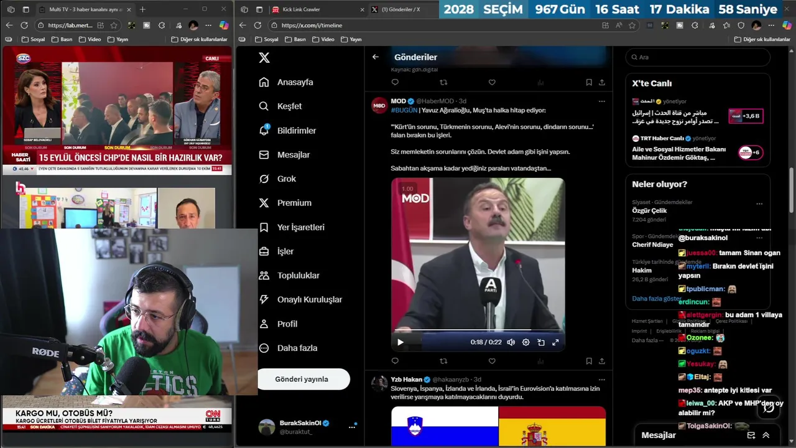
Task: Open more options on Yzb Hakan post
Action: click(601, 379)
